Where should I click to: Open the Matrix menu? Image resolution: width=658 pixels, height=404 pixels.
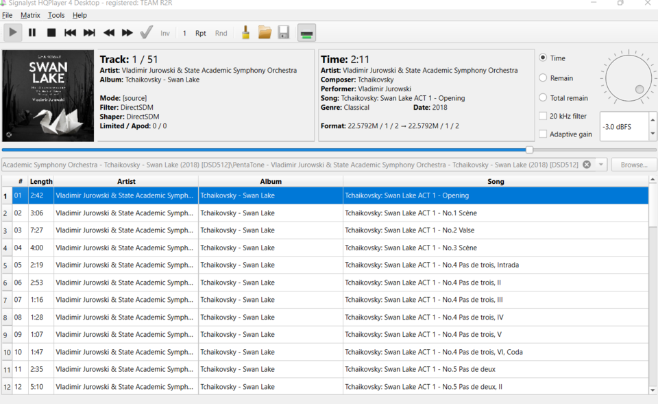coord(30,15)
